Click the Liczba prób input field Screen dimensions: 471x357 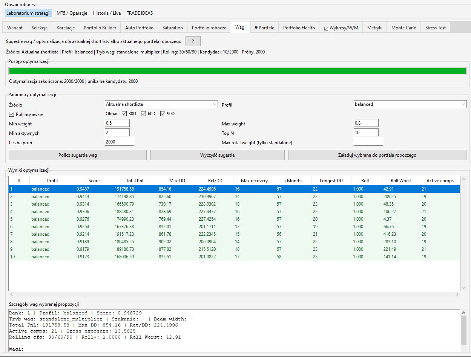[120, 142]
